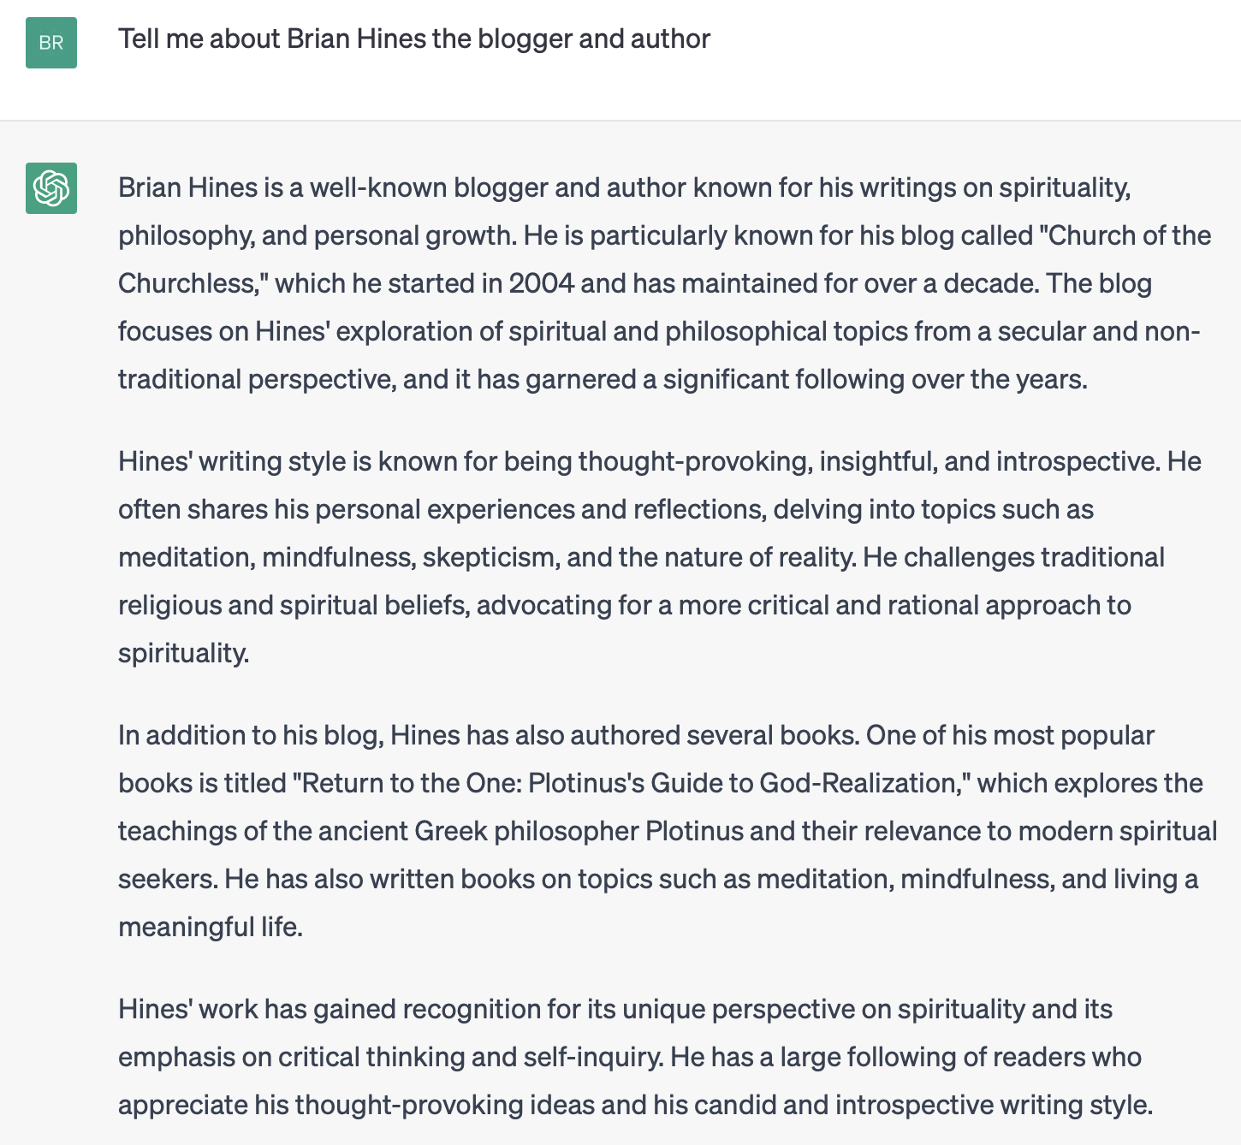Click the ChatGPT logo avatar
The width and height of the screenshot is (1241, 1145).
click(x=51, y=188)
